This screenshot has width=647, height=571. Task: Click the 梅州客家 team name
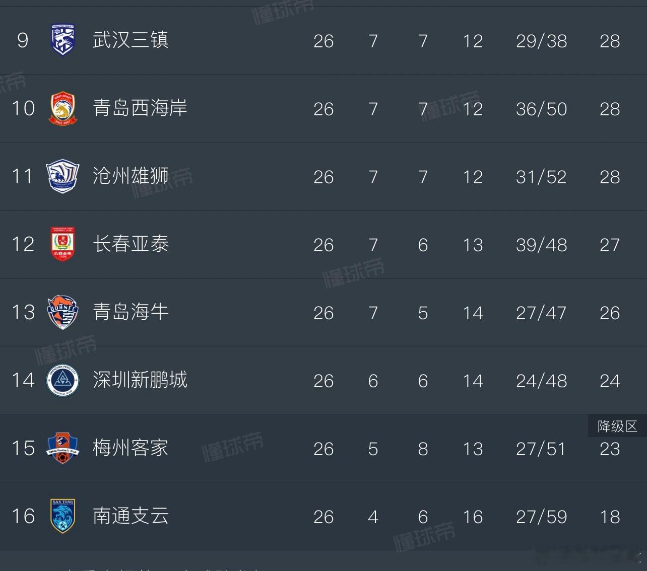tap(131, 448)
